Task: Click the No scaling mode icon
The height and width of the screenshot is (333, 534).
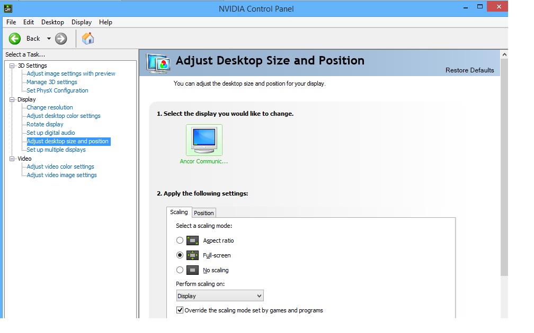Action: tap(192, 270)
